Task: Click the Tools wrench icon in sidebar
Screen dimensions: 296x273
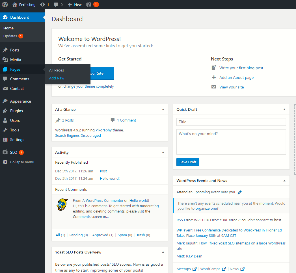Action: 5,130
